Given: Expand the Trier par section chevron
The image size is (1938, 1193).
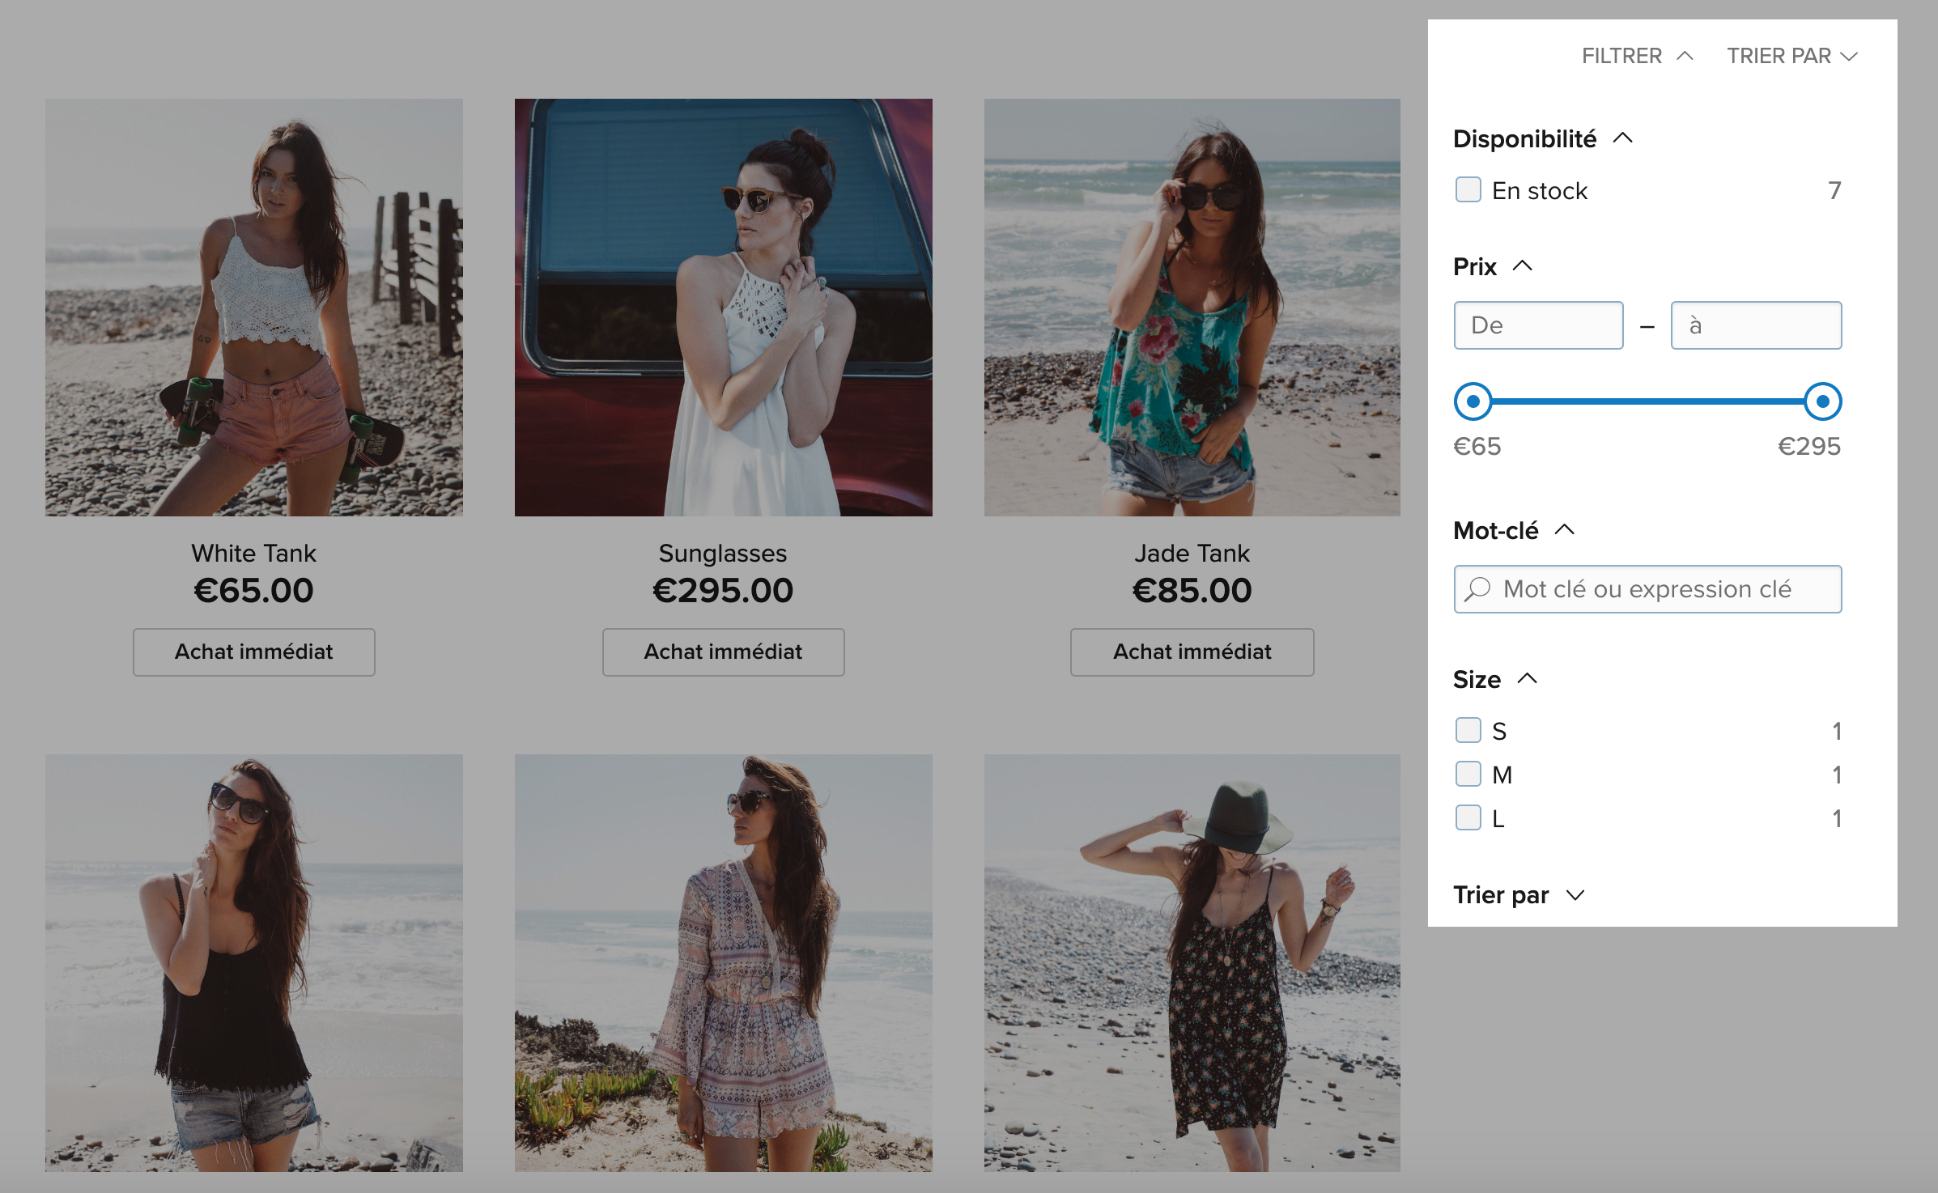Looking at the screenshot, I should click(1575, 895).
